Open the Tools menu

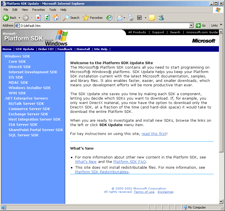tap(53, 10)
